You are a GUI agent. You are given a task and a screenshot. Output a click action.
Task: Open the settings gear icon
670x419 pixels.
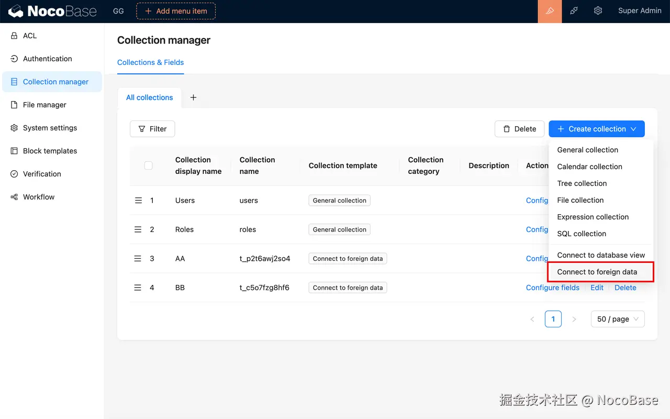pyautogui.click(x=598, y=11)
